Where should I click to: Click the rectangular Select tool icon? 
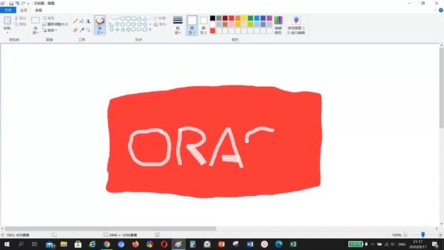35,20
